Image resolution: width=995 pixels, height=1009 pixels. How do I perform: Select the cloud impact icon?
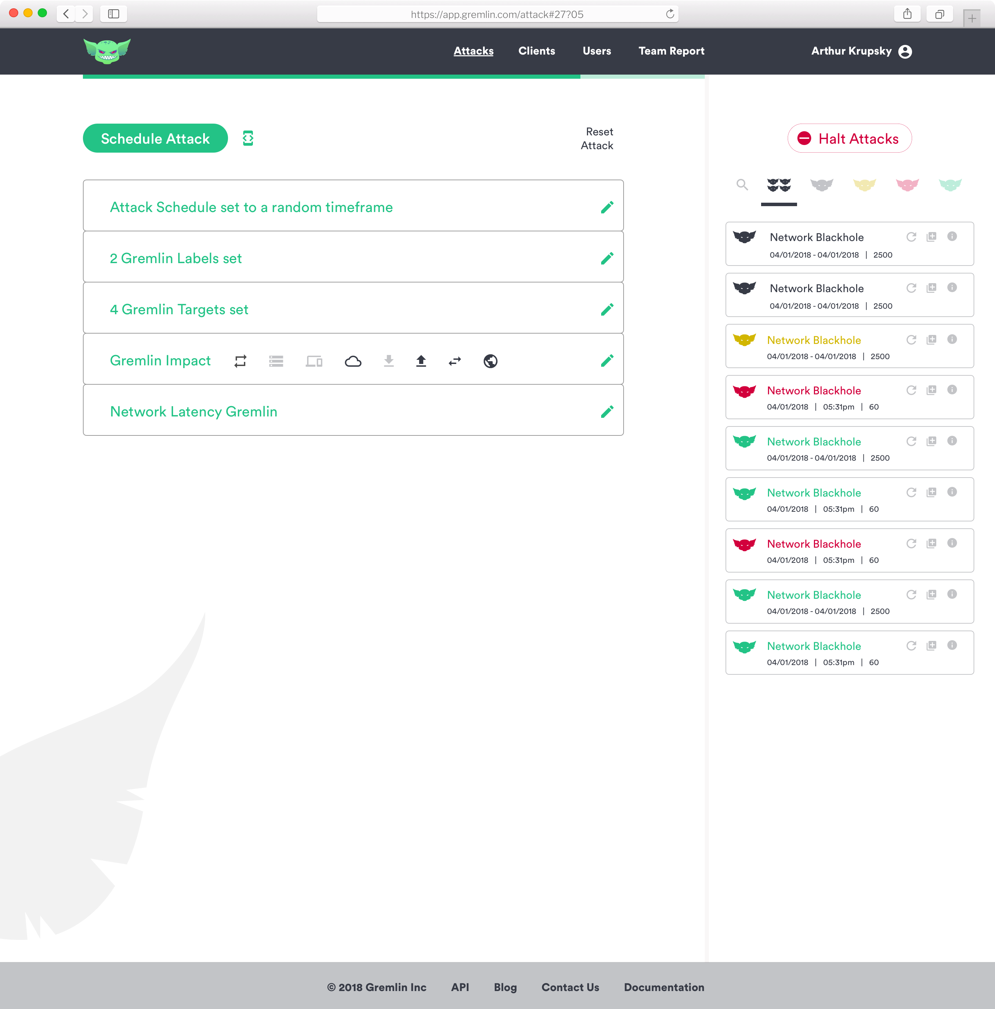(353, 362)
